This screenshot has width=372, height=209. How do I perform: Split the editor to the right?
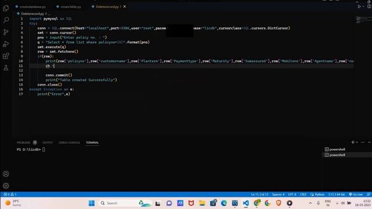(x=369, y=6)
